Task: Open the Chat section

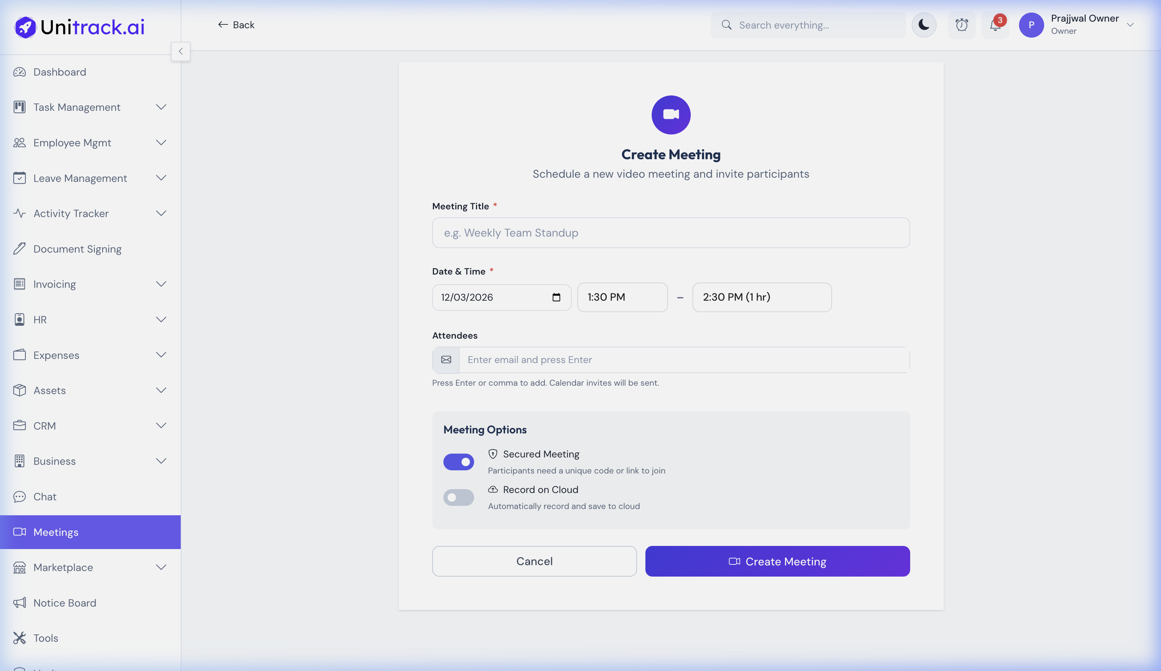Action: click(44, 496)
